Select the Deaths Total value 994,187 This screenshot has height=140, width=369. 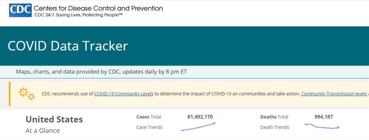(323, 117)
